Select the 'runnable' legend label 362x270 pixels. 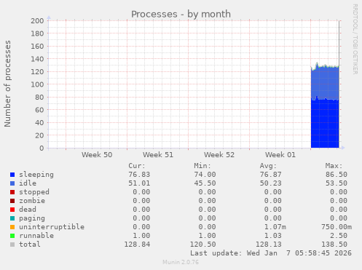[36, 236]
